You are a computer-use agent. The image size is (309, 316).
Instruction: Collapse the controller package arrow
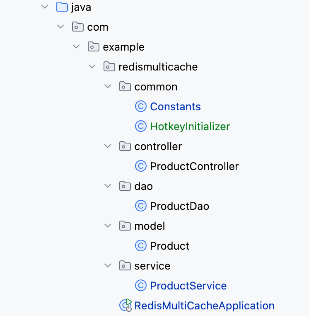(108, 146)
